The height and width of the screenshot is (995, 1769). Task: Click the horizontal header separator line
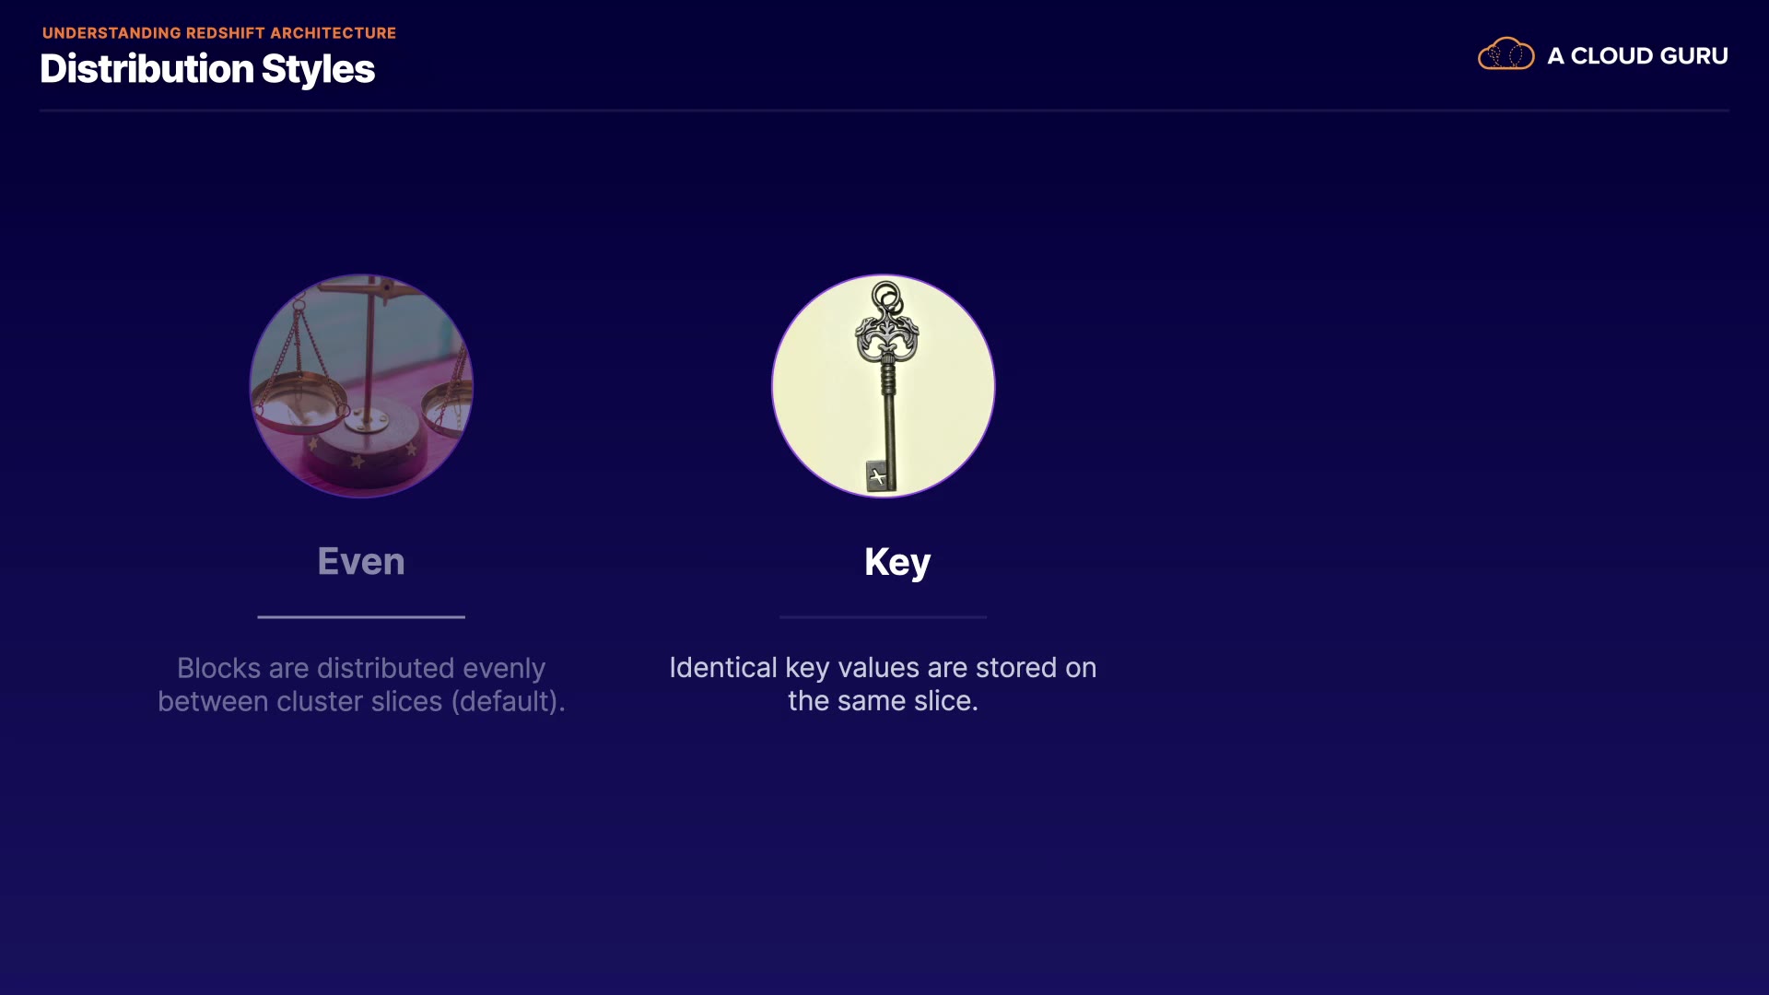(884, 111)
